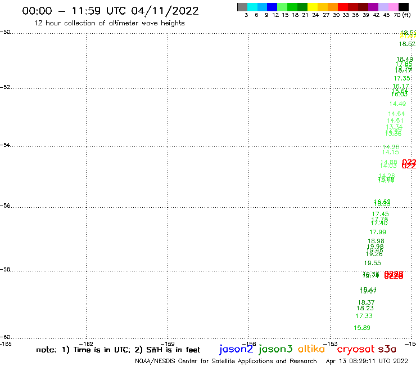
Task: Click the wave height value 14.64
Action: point(396,114)
